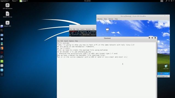This screenshot has width=175, height=98.
Task: Click the white window icon on the XP desktop
Action: pos(107,29)
